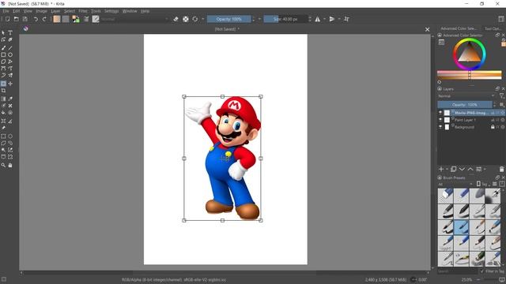Add a new layer with plus button
The width and height of the screenshot is (506, 284).
(x=441, y=170)
